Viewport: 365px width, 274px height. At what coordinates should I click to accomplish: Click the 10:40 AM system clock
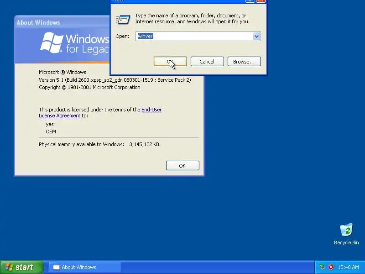348,267
